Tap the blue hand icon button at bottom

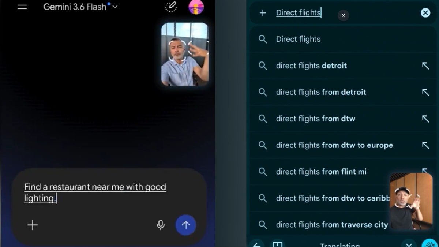pyautogui.click(x=430, y=244)
